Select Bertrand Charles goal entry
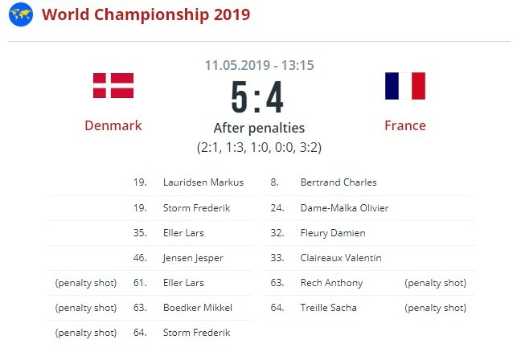The width and height of the screenshot is (517, 348). pyautogui.click(x=339, y=182)
